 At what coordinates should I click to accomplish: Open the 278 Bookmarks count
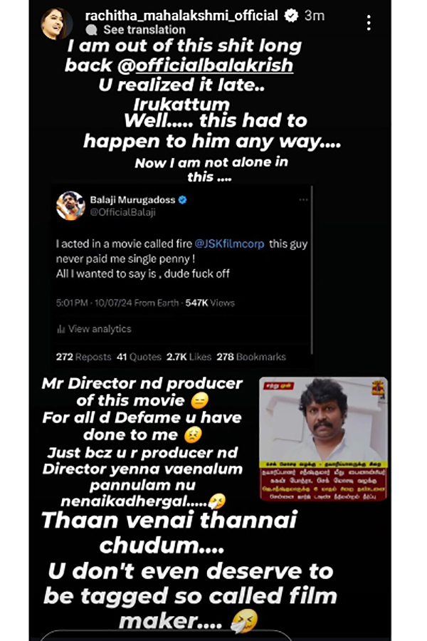point(251,357)
